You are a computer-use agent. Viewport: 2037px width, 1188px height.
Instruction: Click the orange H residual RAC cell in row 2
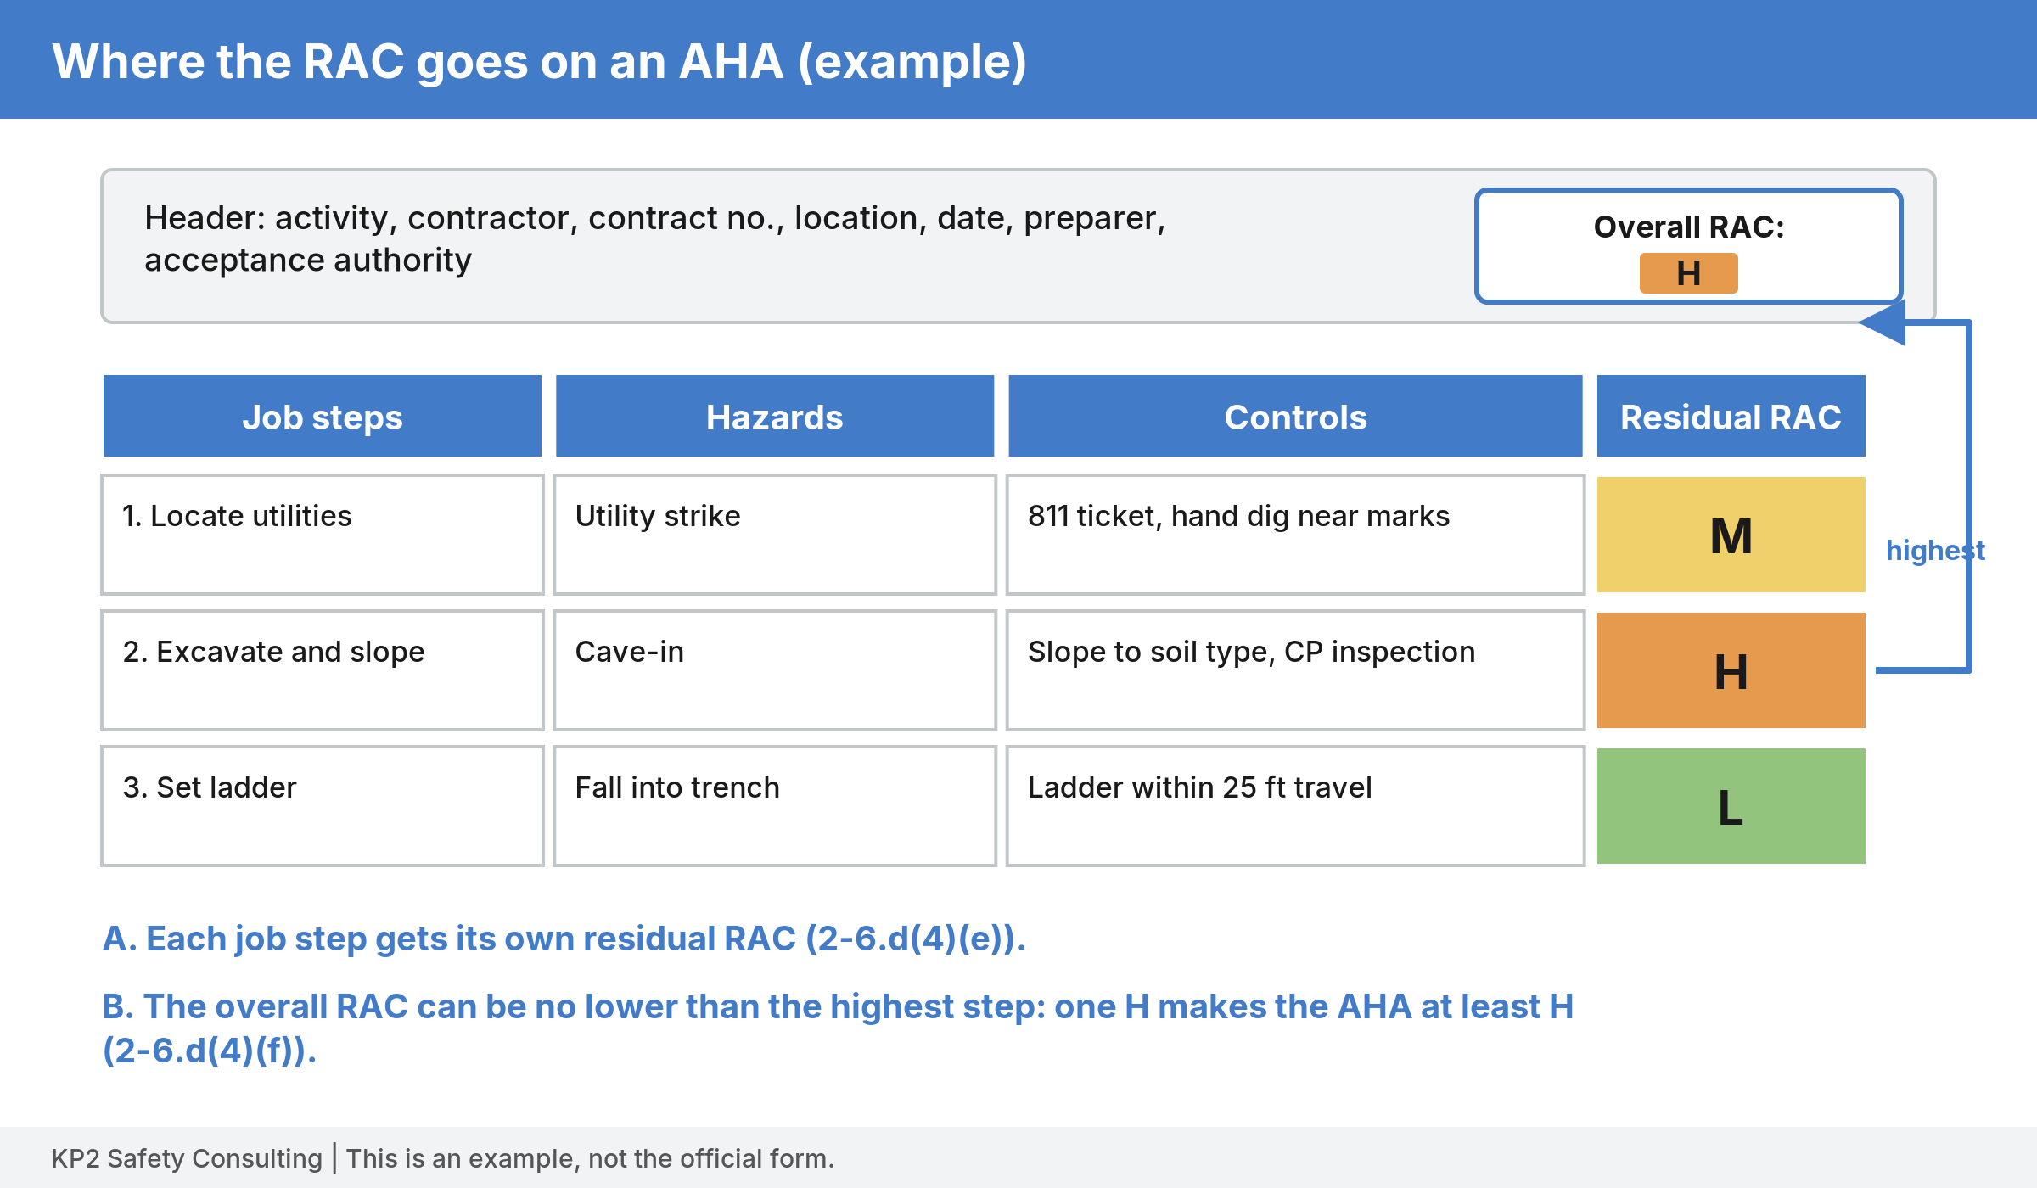1731,670
